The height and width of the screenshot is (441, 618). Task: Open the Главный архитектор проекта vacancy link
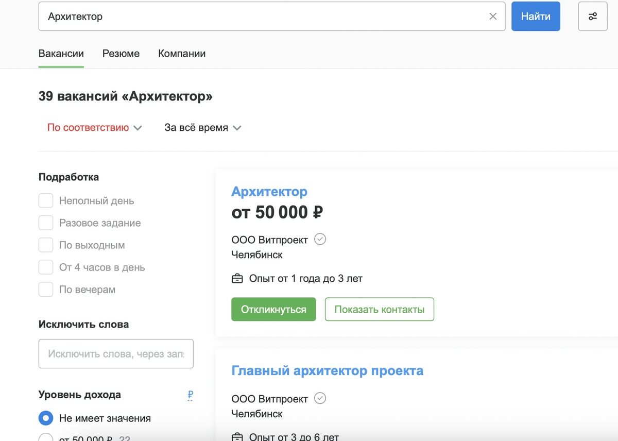[x=328, y=370]
